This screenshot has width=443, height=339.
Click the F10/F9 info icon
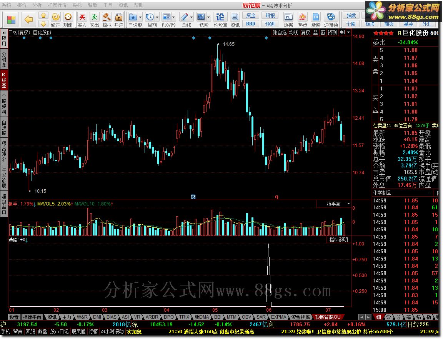point(167,17)
